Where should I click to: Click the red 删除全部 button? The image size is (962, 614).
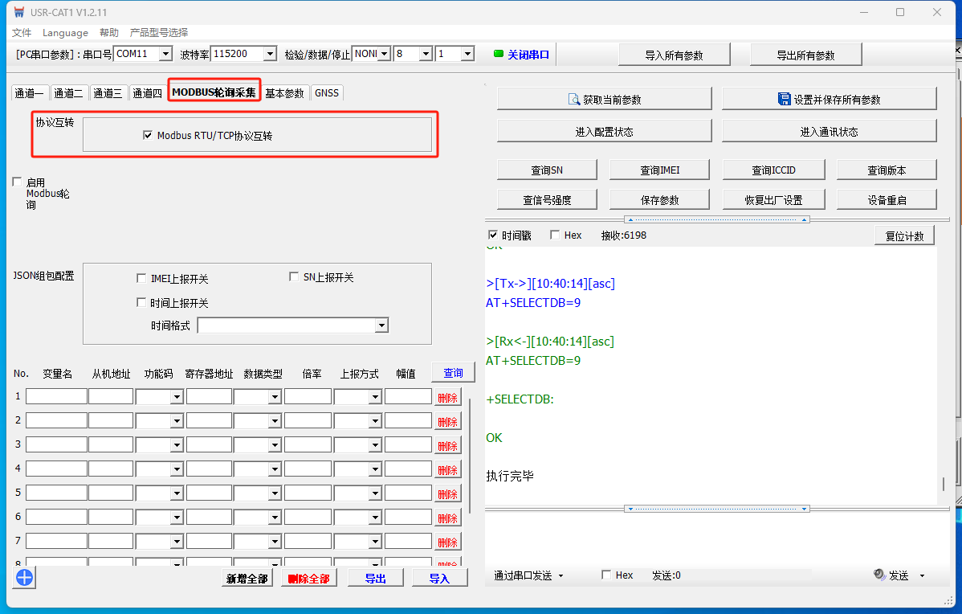point(308,579)
